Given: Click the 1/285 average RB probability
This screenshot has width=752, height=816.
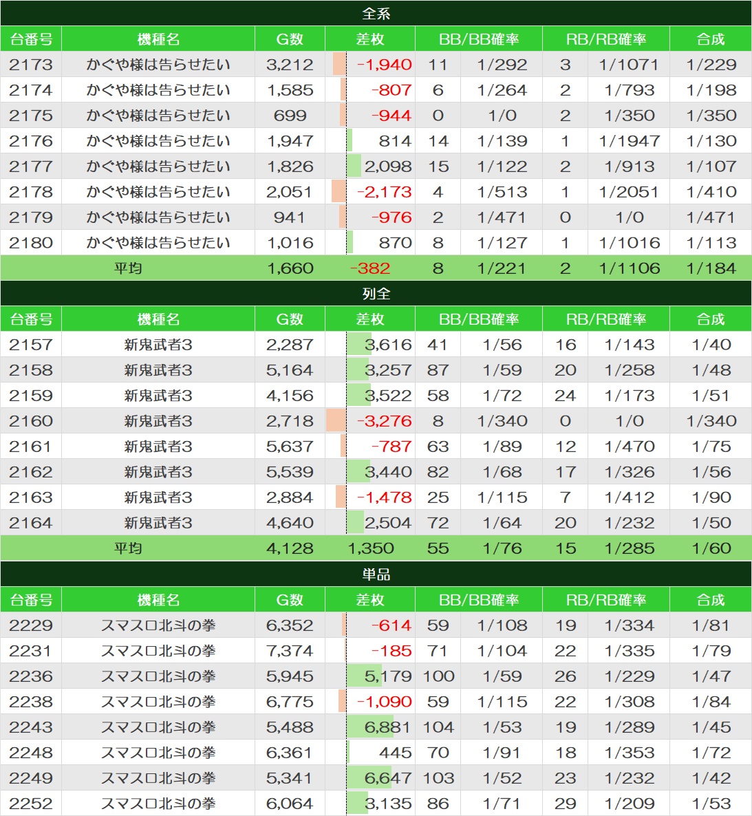Looking at the screenshot, I should pos(629,548).
